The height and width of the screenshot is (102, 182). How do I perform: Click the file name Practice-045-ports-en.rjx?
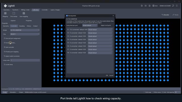click(91, 6)
